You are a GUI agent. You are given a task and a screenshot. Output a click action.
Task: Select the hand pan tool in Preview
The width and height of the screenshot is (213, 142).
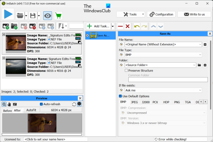click(9, 104)
